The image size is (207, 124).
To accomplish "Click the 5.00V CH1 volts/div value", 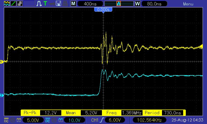I will 33,120.
